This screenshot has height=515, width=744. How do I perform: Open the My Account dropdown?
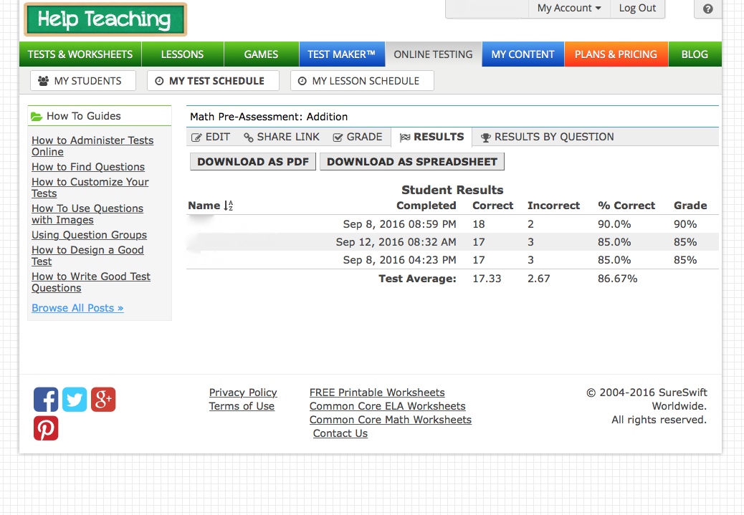pyautogui.click(x=568, y=8)
